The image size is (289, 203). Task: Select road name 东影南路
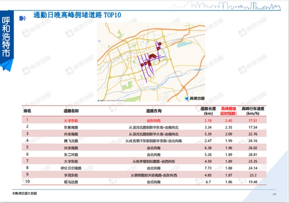[71, 128]
